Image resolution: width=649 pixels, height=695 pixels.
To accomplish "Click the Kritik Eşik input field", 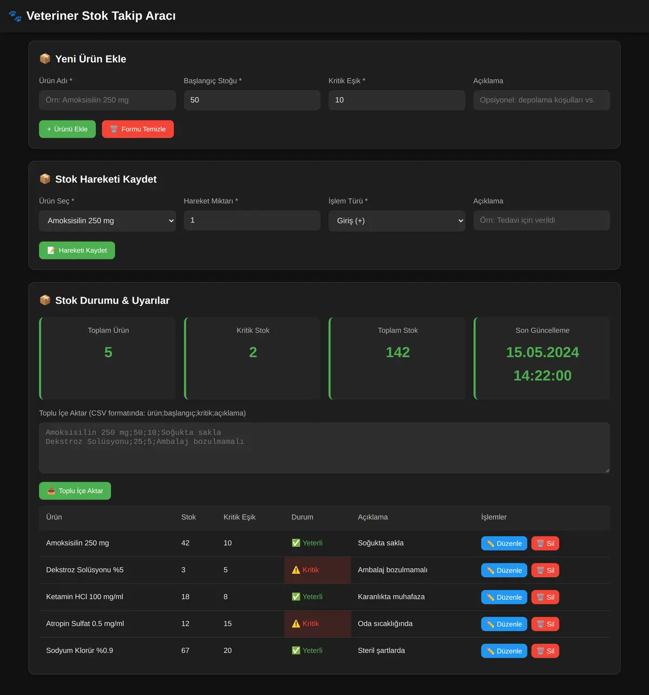I will coord(397,100).
